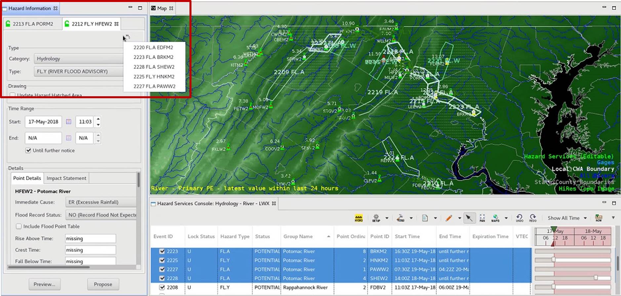Viewport: 621px width, 296px height.
Task: Uncheck event 2225 row checkbox
Action: pyautogui.click(x=162, y=260)
